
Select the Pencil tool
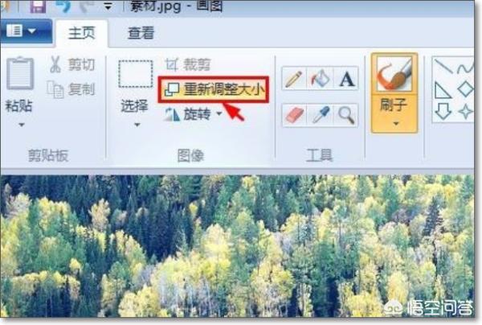coord(294,79)
